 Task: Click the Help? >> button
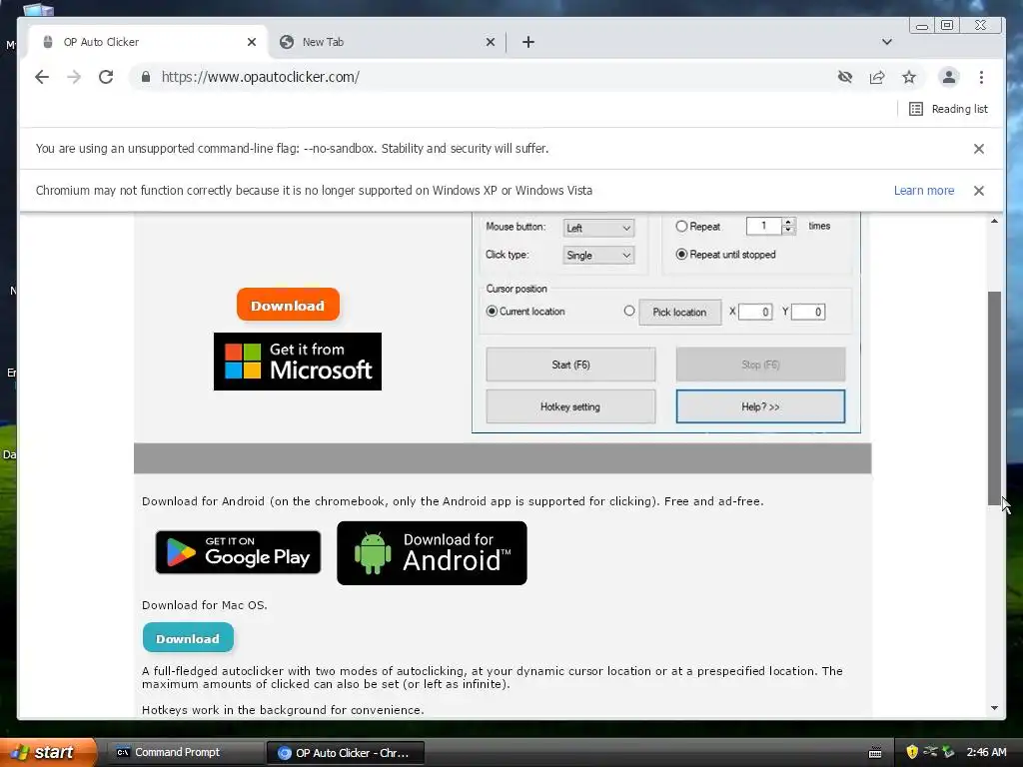click(760, 406)
